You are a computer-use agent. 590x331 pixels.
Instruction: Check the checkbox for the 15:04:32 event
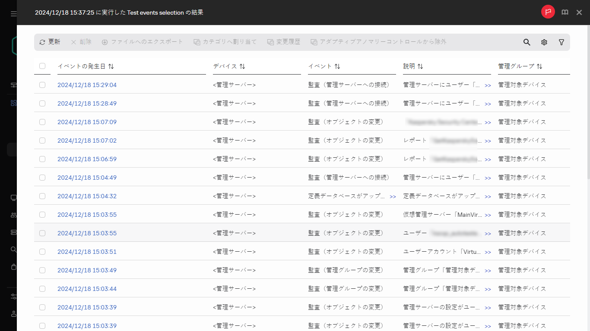[42, 196]
